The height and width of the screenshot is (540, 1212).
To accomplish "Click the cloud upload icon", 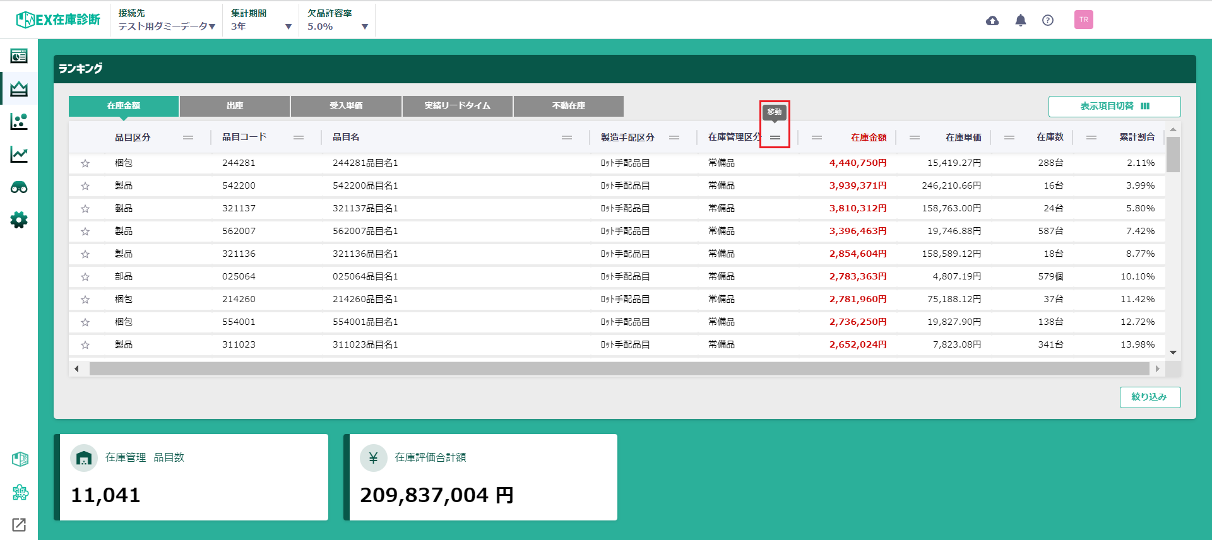I will 992,20.
